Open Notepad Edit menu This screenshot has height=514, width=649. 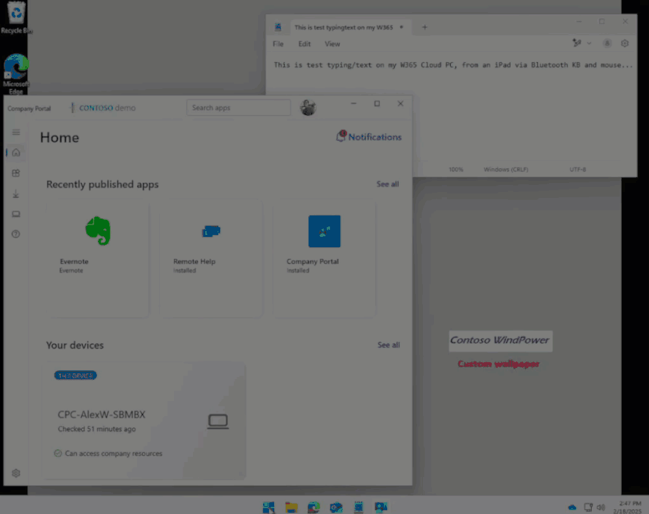[x=304, y=44]
